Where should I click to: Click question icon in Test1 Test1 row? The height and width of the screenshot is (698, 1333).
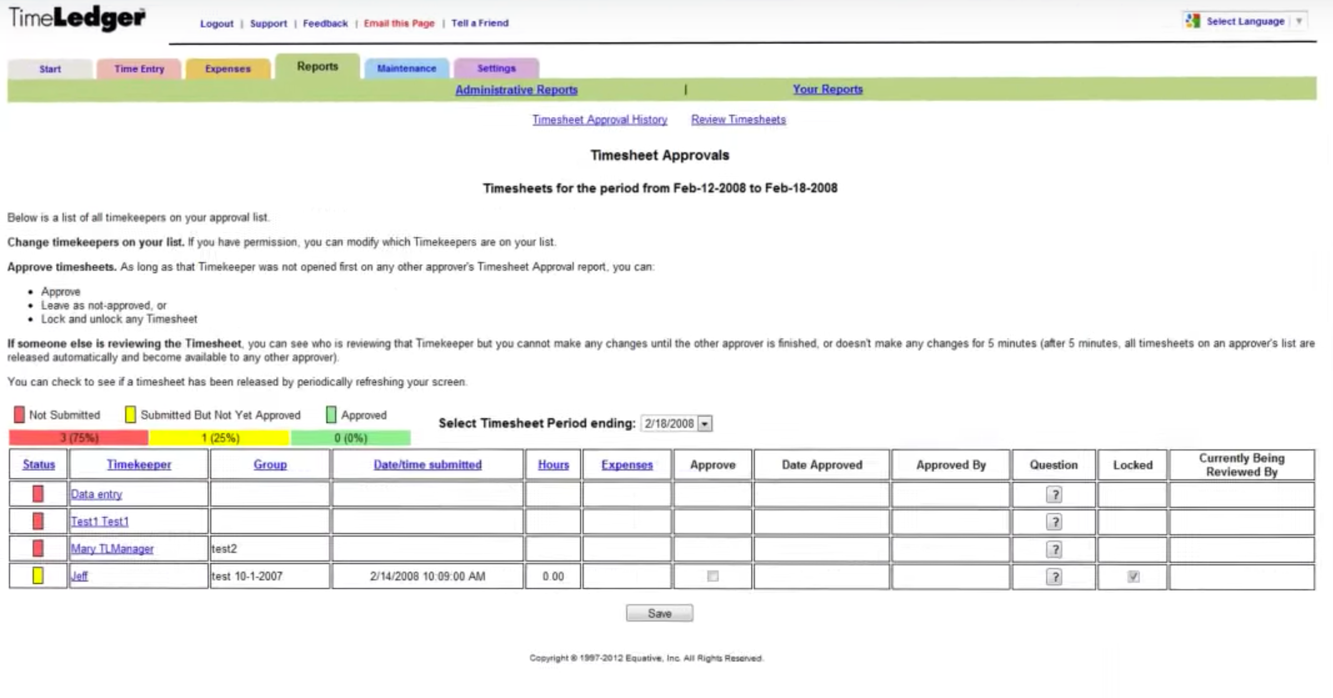[x=1054, y=522]
